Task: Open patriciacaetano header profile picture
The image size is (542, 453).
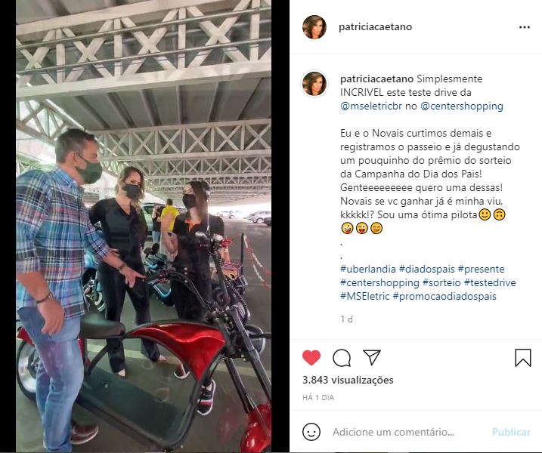Action: pos(314,27)
